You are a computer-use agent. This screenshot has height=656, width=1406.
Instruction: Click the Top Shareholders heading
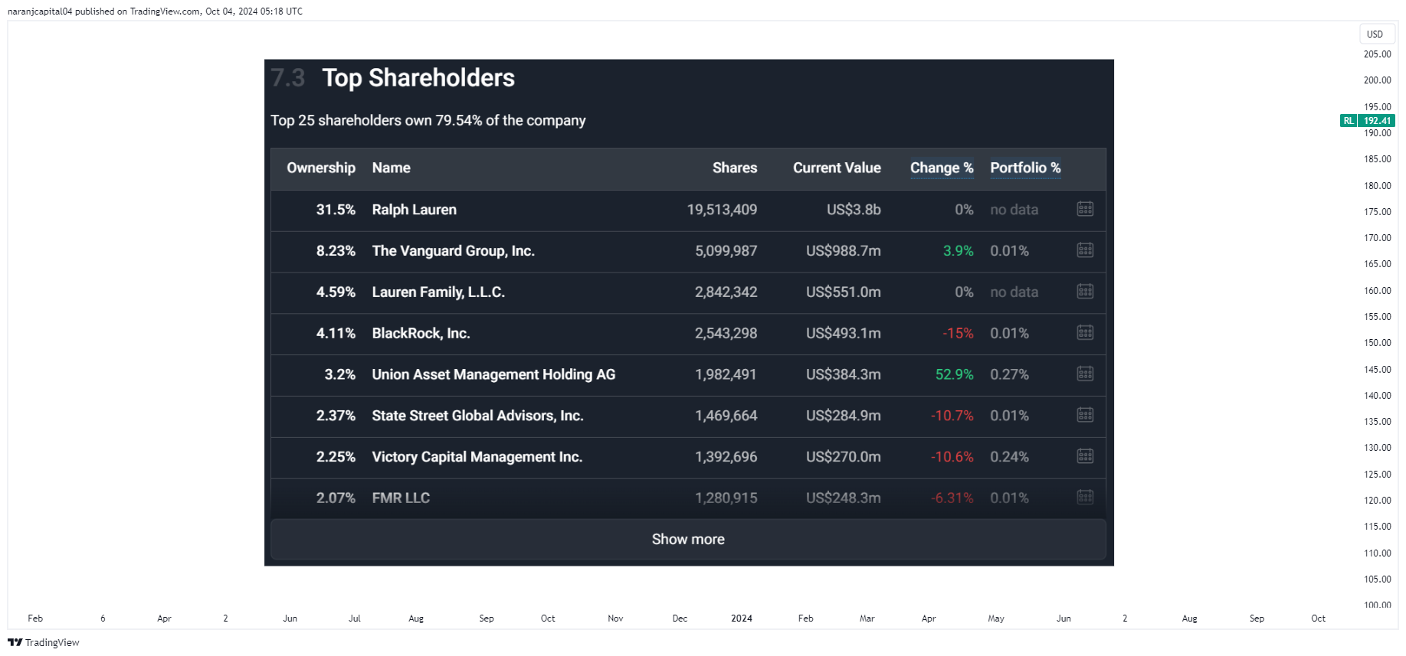click(418, 78)
